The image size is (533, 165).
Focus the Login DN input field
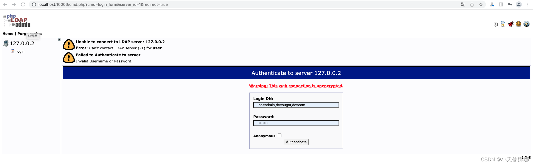296,105
